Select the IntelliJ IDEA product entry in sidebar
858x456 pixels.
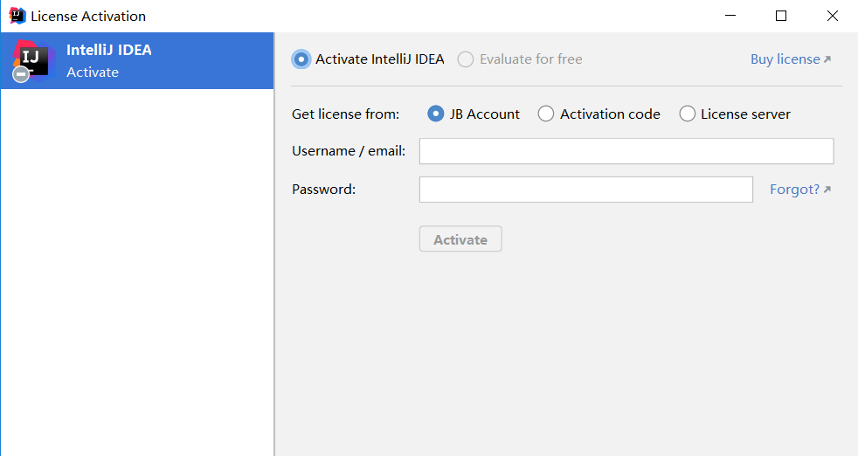pyautogui.click(x=137, y=61)
